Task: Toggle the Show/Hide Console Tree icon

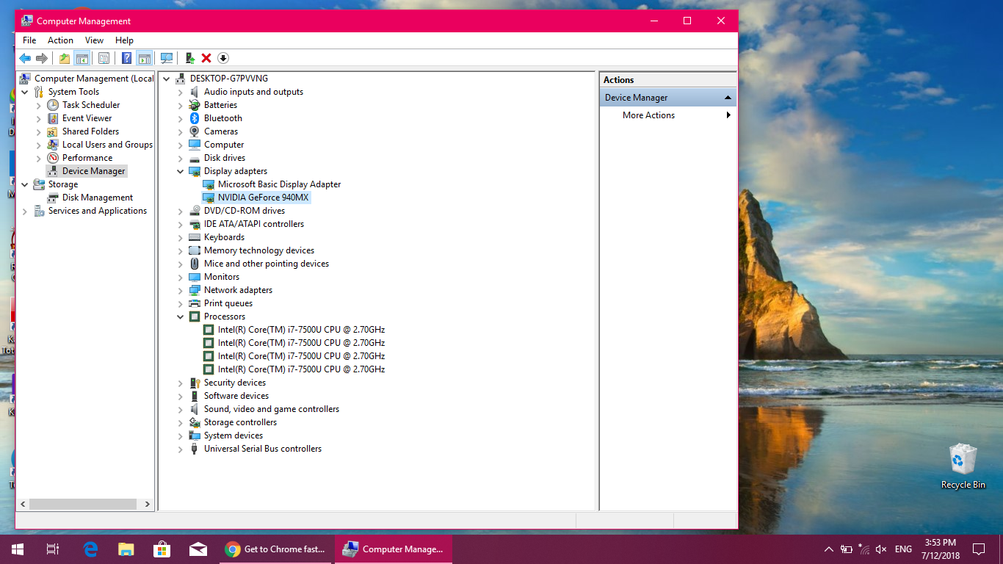Action: 82,58
